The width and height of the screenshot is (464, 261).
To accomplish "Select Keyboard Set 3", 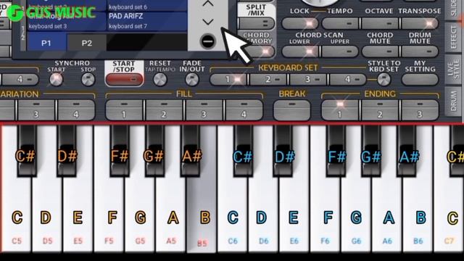I will (309, 79).
